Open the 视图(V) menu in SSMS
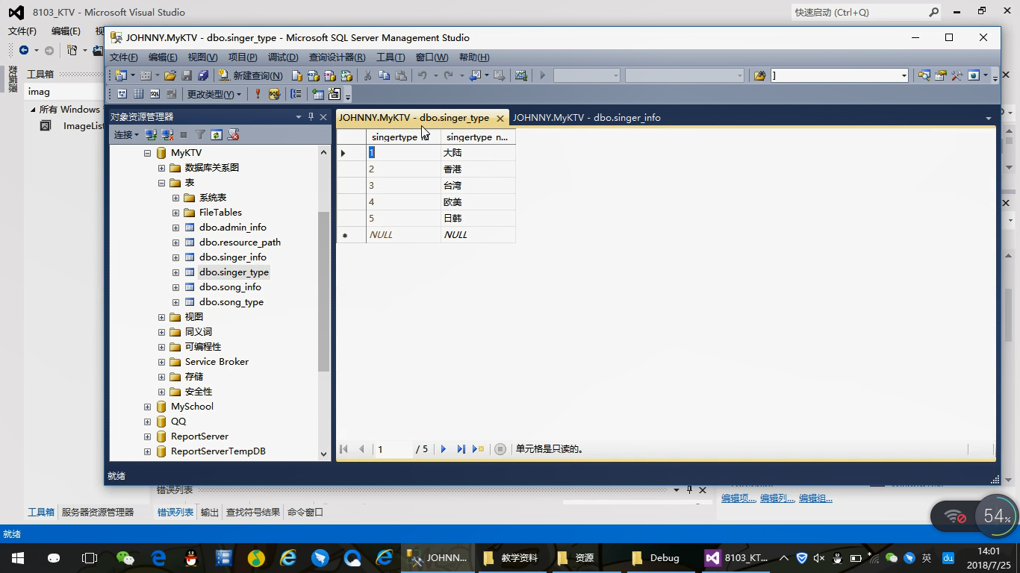Viewport: 1020px width, 573px height. point(202,57)
